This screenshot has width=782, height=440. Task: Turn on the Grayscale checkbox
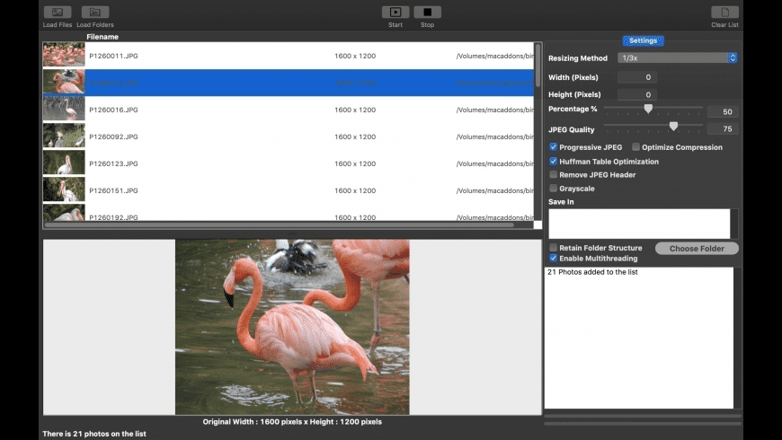(553, 189)
